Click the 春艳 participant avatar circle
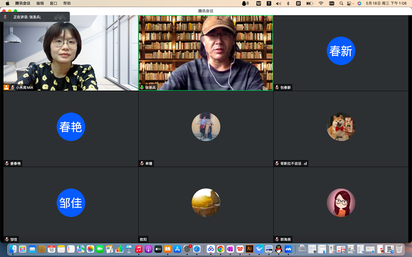The height and width of the screenshot is (257, 412). click(x=71, y=126)
